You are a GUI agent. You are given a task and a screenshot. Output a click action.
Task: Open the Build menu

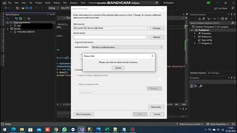tap(48, 3)
